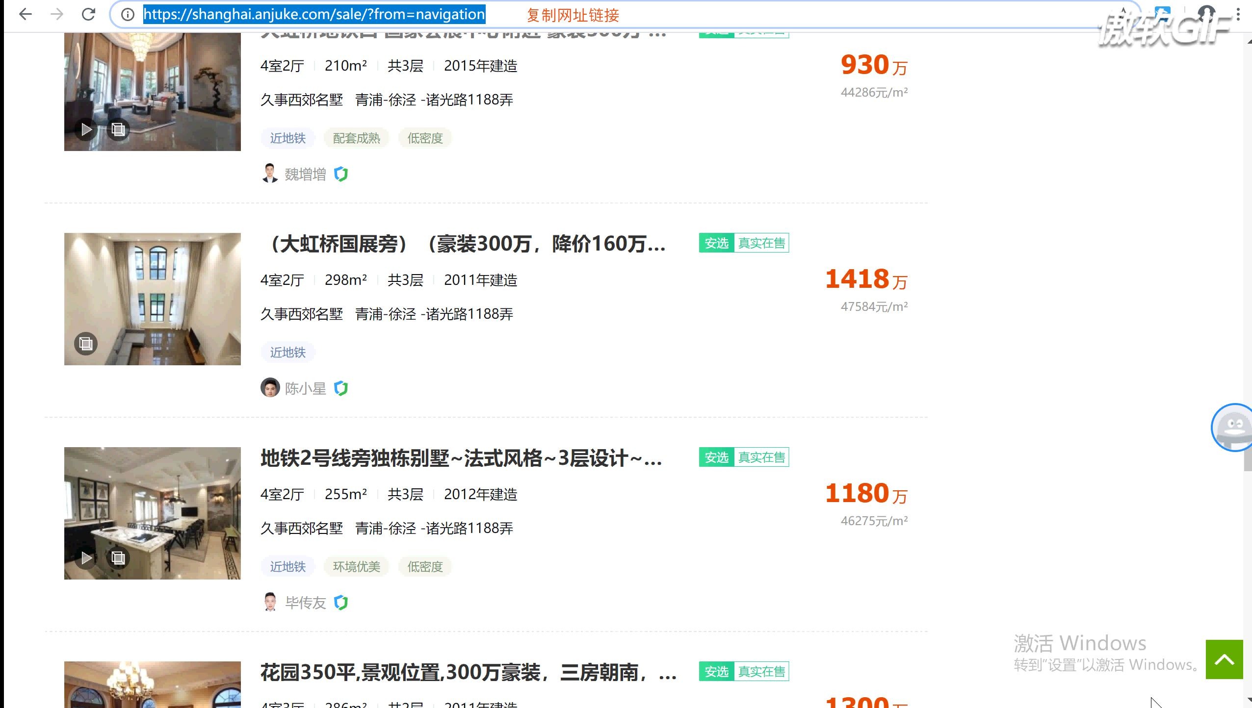Open listing titled 花园350平,景观位置

coord(469,672)
